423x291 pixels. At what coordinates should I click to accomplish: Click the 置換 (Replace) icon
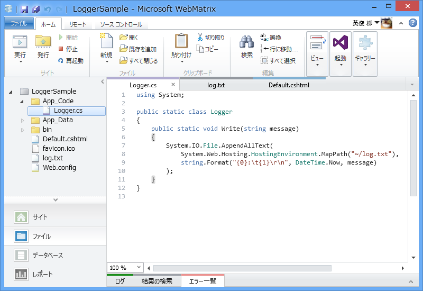pos(264,37)
